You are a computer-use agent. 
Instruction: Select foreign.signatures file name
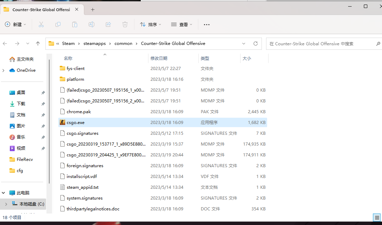click(85, 166)
